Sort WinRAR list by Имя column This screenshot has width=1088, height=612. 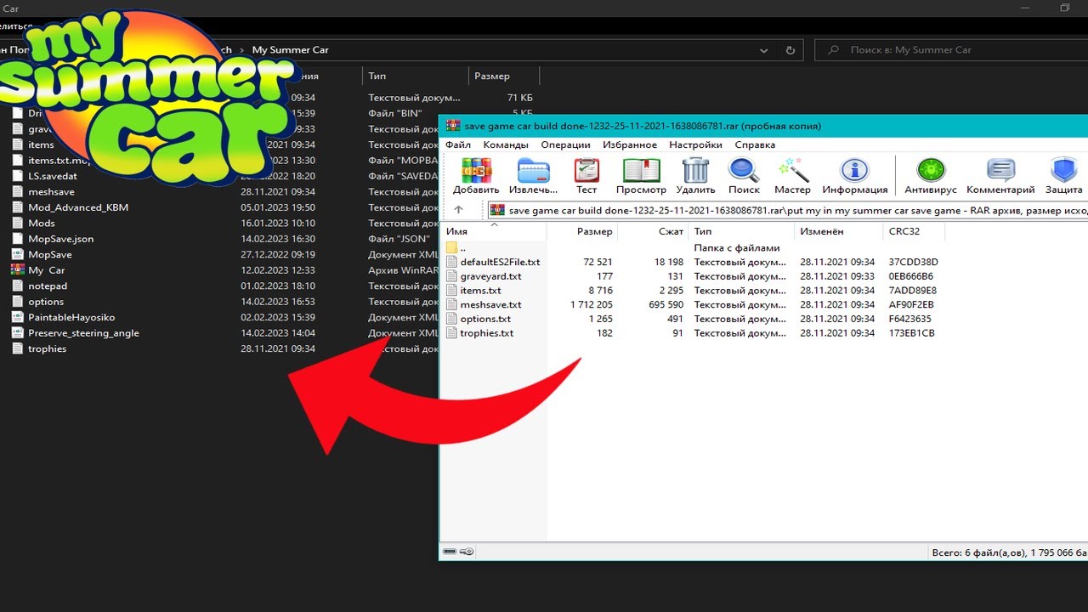tap(495, 231)
